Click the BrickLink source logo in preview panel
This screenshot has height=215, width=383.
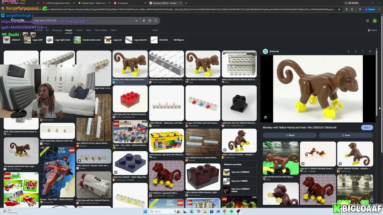pyautogui.click(x=265, y=51)
